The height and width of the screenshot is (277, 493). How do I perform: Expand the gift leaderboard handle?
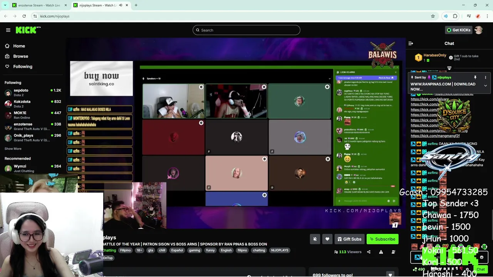coord(449,68)
